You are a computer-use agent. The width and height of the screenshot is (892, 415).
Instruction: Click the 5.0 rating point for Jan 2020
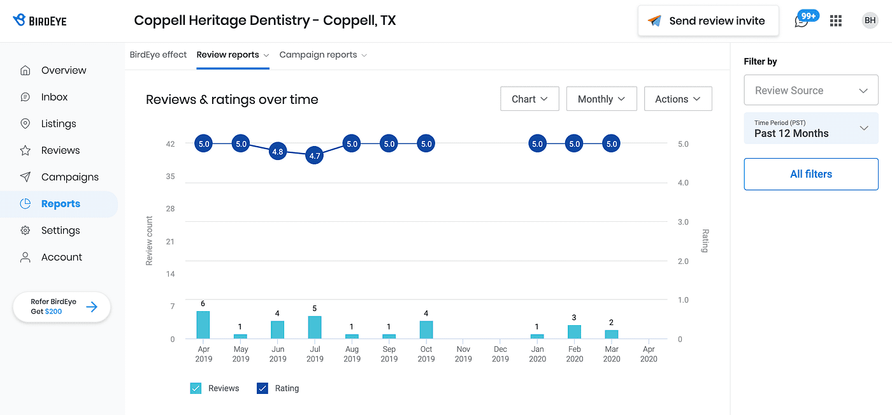pyautogui.click(x=538, y=144)
